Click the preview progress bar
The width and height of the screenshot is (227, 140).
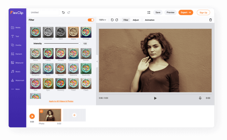point(155,94)
